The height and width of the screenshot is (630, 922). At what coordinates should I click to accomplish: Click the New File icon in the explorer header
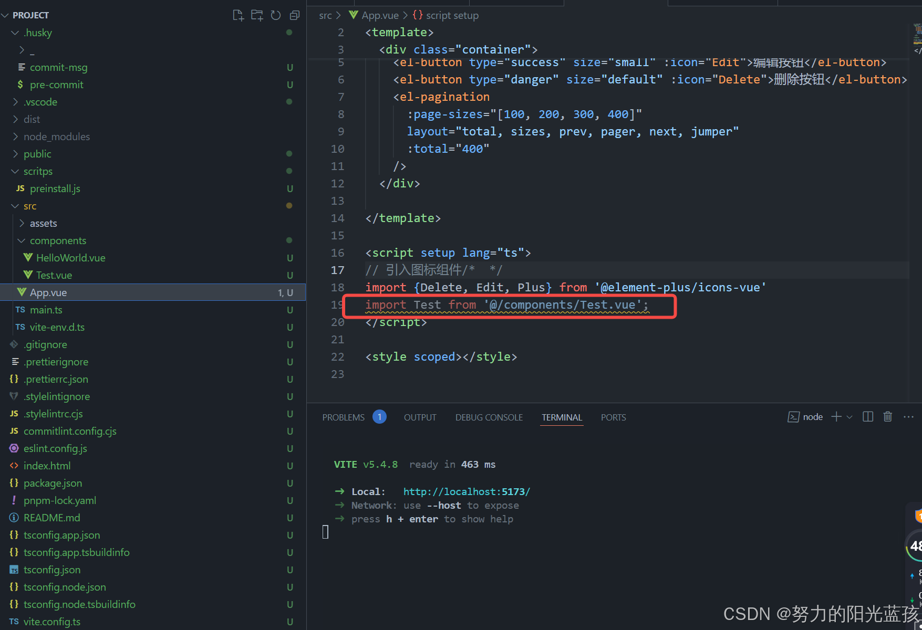(238, 15)
